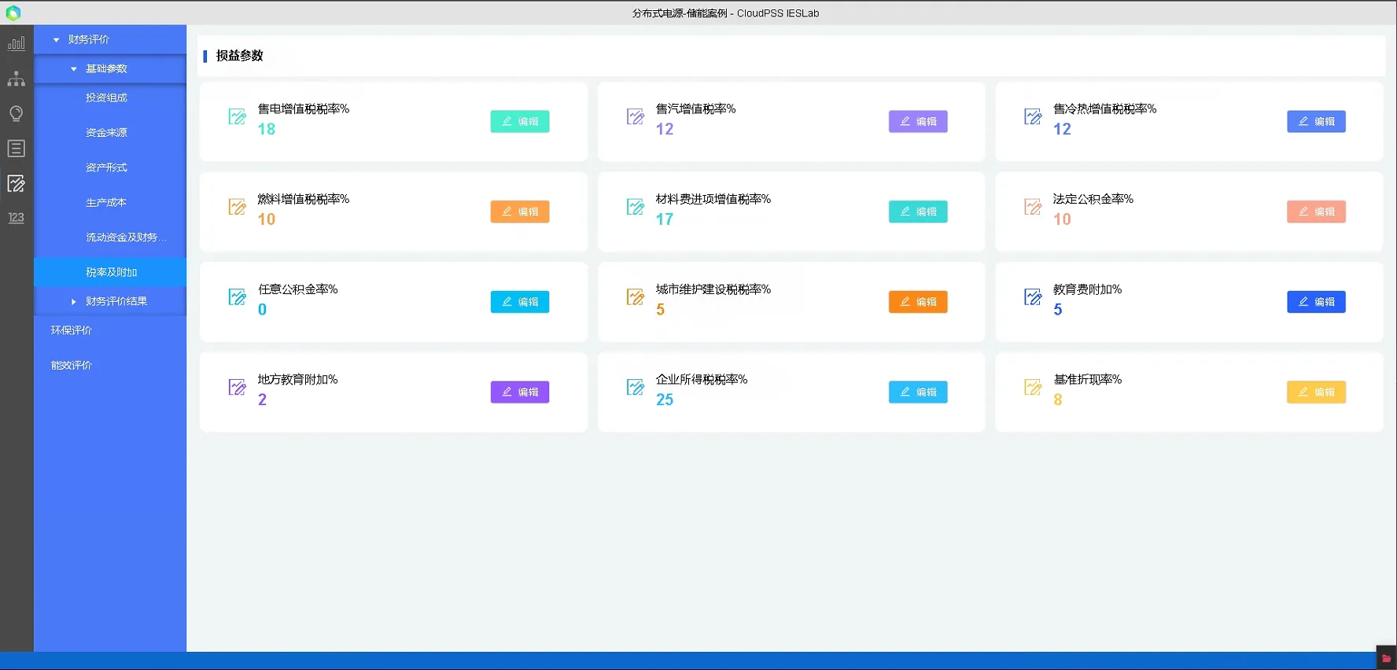Image resolution: width=1397 pixels, height=670 pixels.
Task: Click the 损益参数 heading
Action: coord(240,56)
